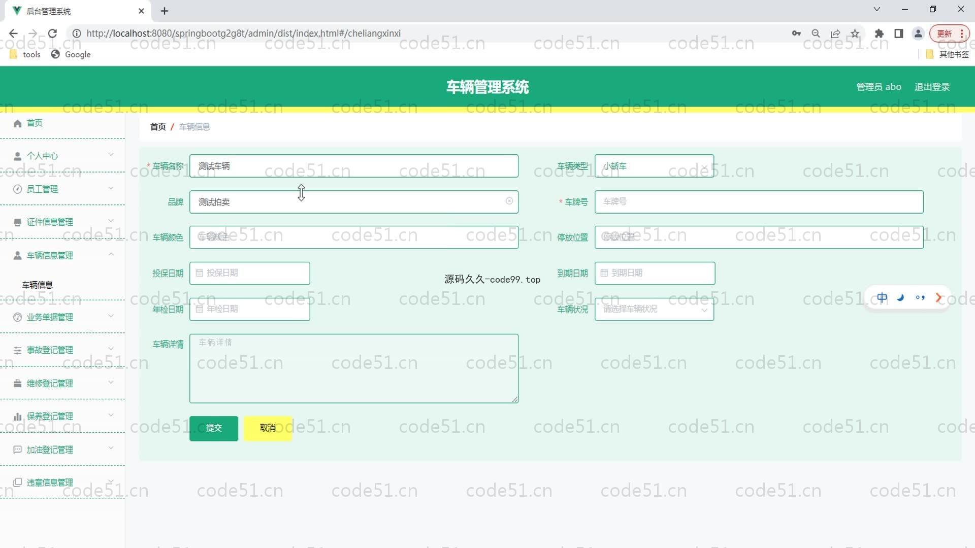Click the punctuation icon on the IME toolbar

pos(920,298)
